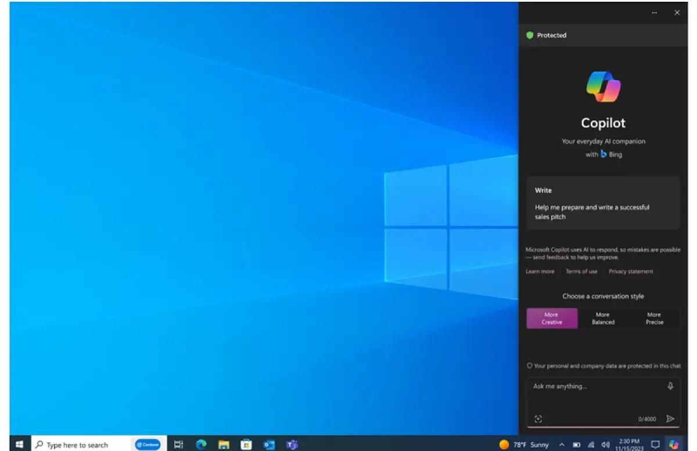697x451 pixels.
Task: Activate the microphone voice input icon
Action: coord(670,386)
